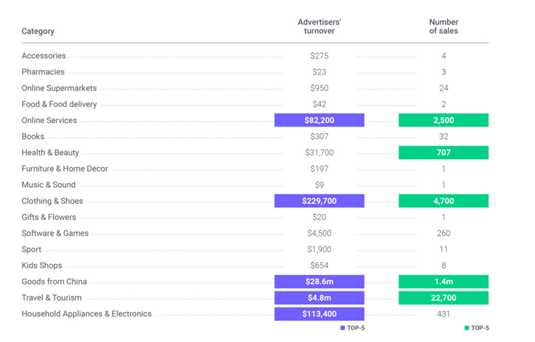Click the $113,400 purple turnover bar
The width and height of the screenshot is (535, 342).
(319, 314)
